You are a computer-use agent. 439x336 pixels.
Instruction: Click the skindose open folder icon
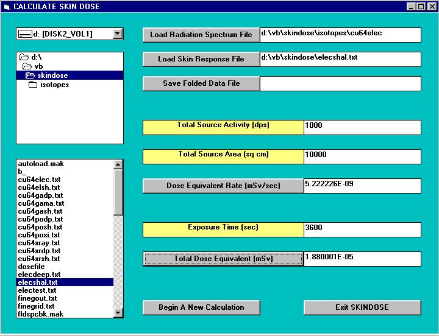pos(30,75)
